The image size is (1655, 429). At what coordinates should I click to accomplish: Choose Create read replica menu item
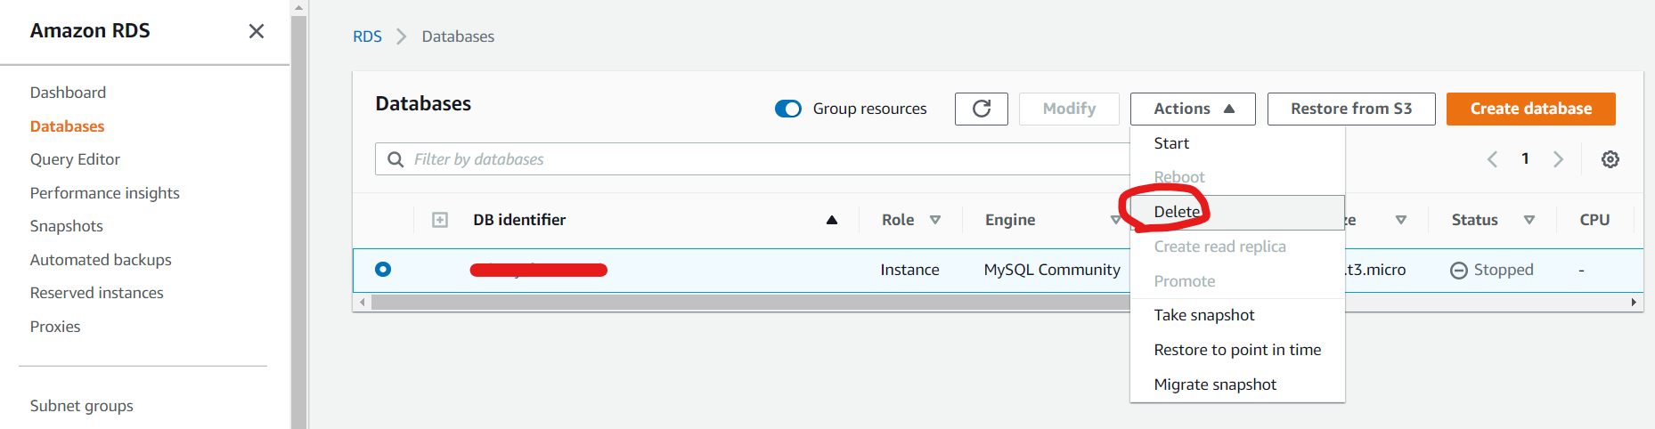1237,247
